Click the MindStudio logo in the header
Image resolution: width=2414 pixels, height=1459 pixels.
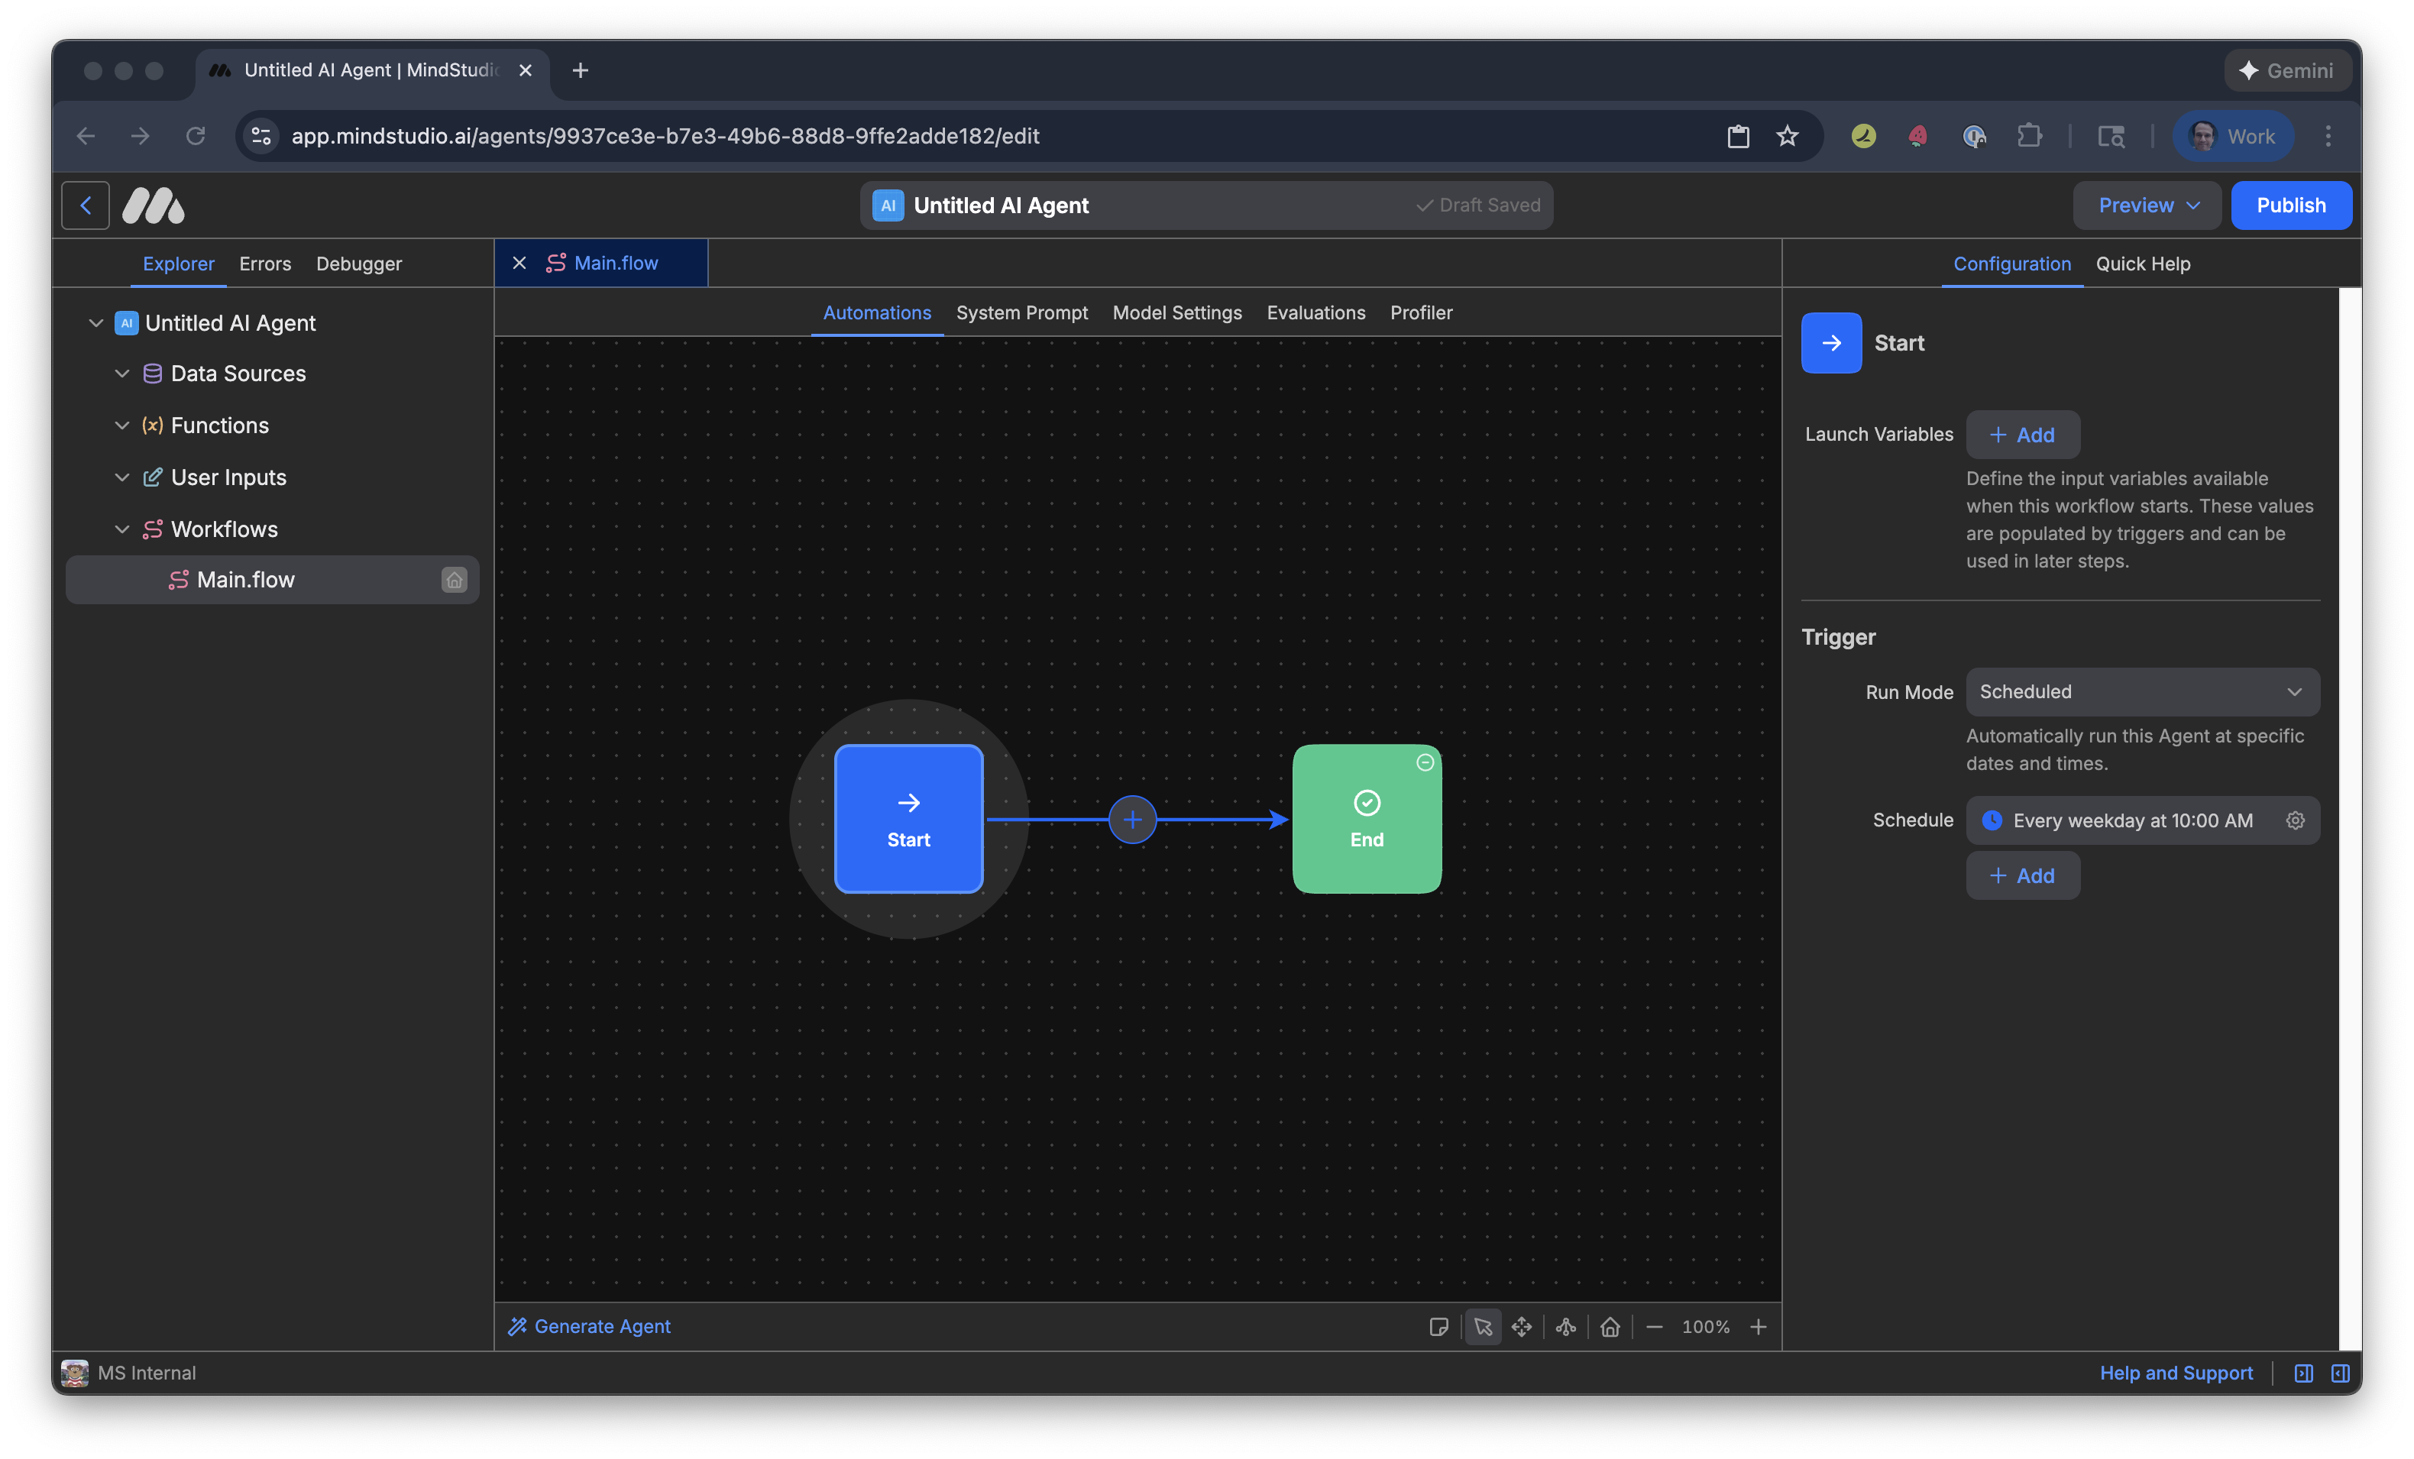[x=153, y=205]
